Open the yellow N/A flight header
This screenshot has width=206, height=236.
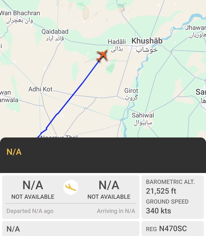pyautogui.click(x=14, y=152)
